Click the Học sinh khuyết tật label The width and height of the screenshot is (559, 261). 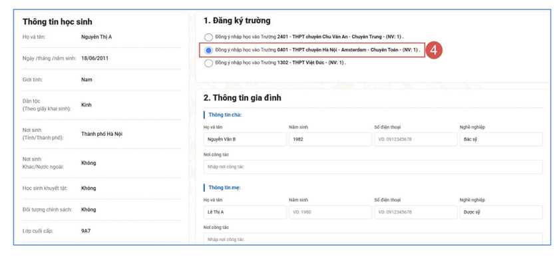click(x=45, y=188)
